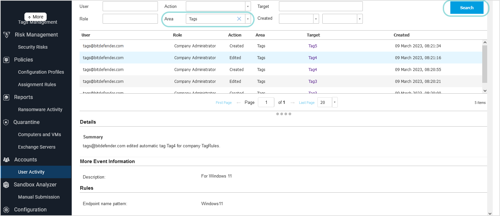Open the Tag5 target link
Image resolution: width=500 pixels, height=216 pixels.
312,46
